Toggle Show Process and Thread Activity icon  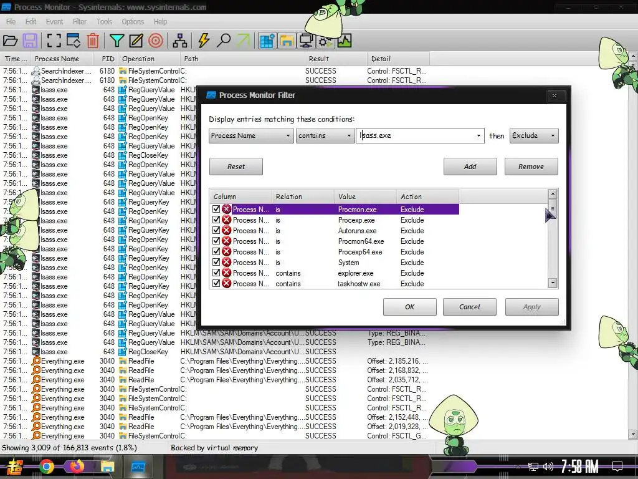pyautogui.click(x=325, y=41)
